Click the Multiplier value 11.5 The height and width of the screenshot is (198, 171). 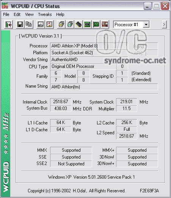(127, 108)
